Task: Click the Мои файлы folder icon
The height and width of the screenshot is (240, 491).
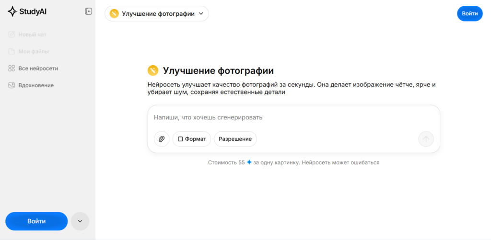Action: pyautogui.click(x=12, y=51)
